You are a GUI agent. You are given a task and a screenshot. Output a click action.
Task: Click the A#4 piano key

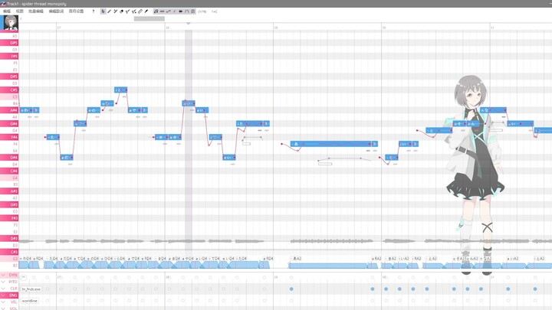pos(9,110)
